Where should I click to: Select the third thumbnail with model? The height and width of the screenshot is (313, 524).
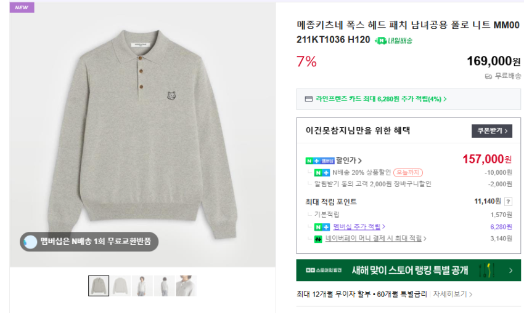pos(142,286)
